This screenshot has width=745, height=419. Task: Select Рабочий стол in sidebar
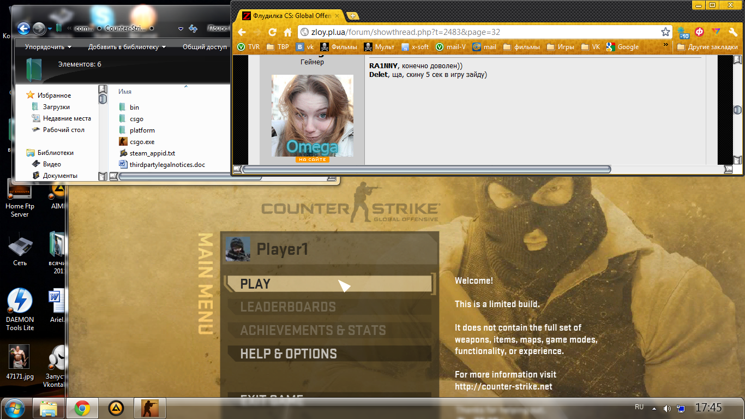(58, 130)
